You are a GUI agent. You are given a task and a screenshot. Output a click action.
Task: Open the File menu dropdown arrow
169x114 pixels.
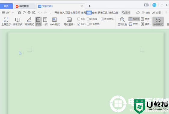click(13, 13)
